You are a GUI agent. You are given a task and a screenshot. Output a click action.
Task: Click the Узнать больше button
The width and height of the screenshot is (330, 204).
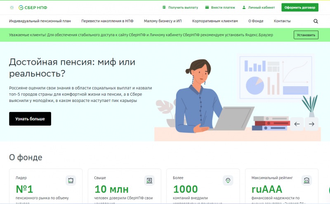pyautogui.click(x=30, y=119)
